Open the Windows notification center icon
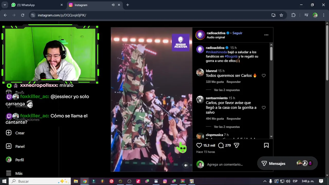329x185 pixels. coord(321,181)
